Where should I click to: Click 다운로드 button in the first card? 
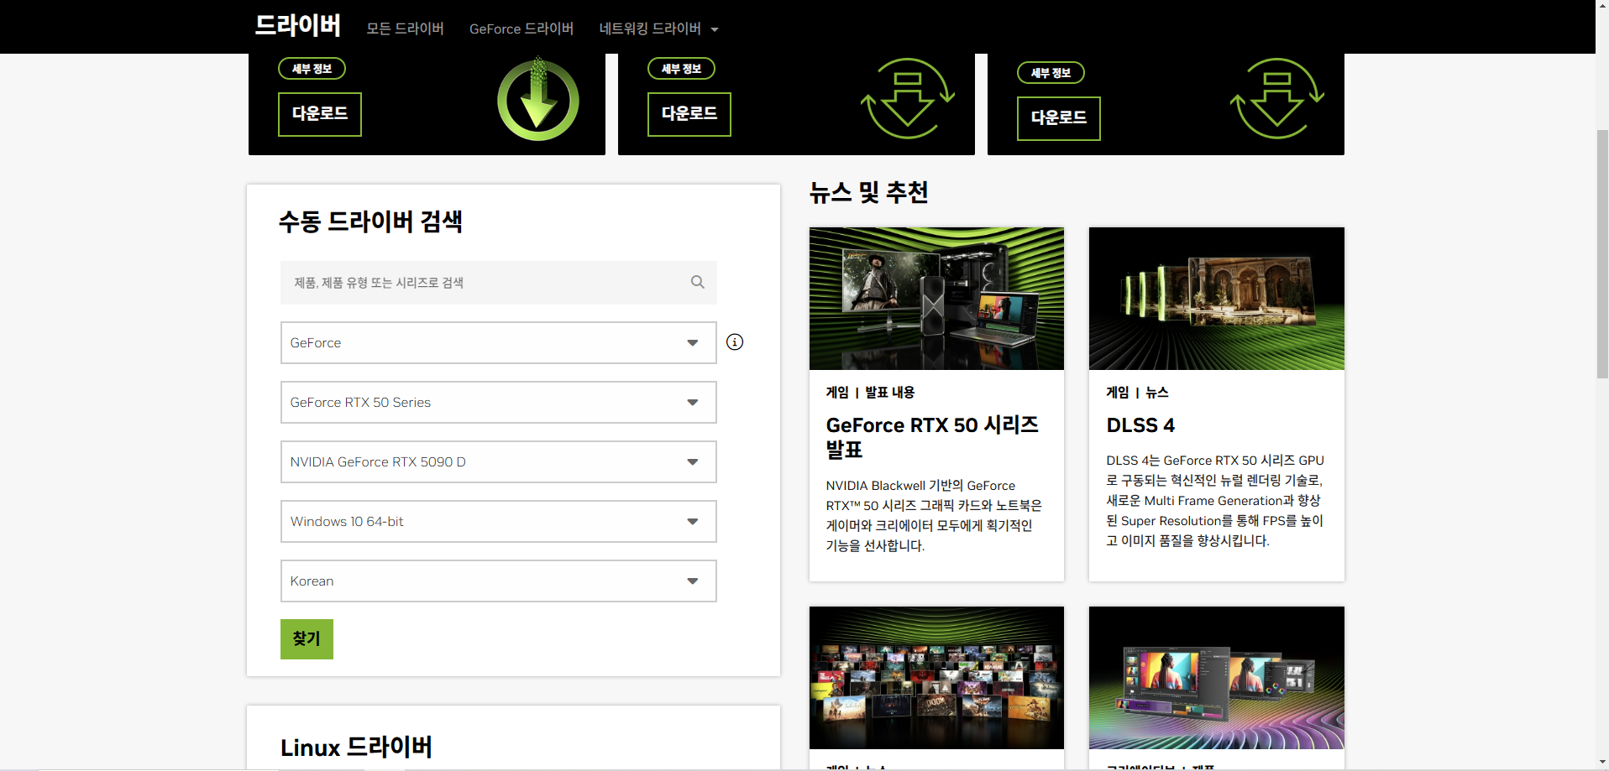320,114
